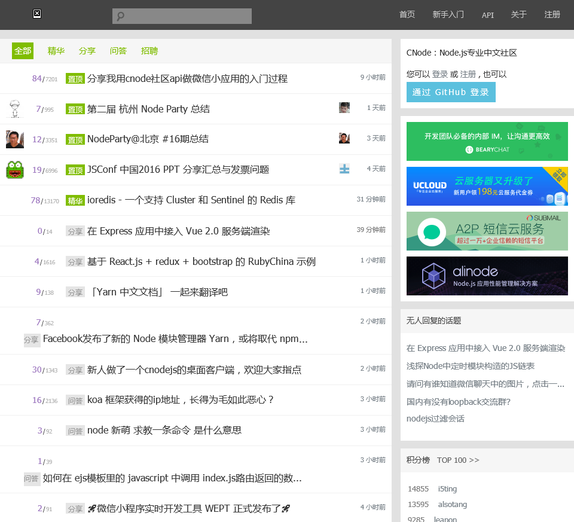Click reply count 84/7201 on first topic
This screenshot has height=522, width=574.
[x=45, y=79]
